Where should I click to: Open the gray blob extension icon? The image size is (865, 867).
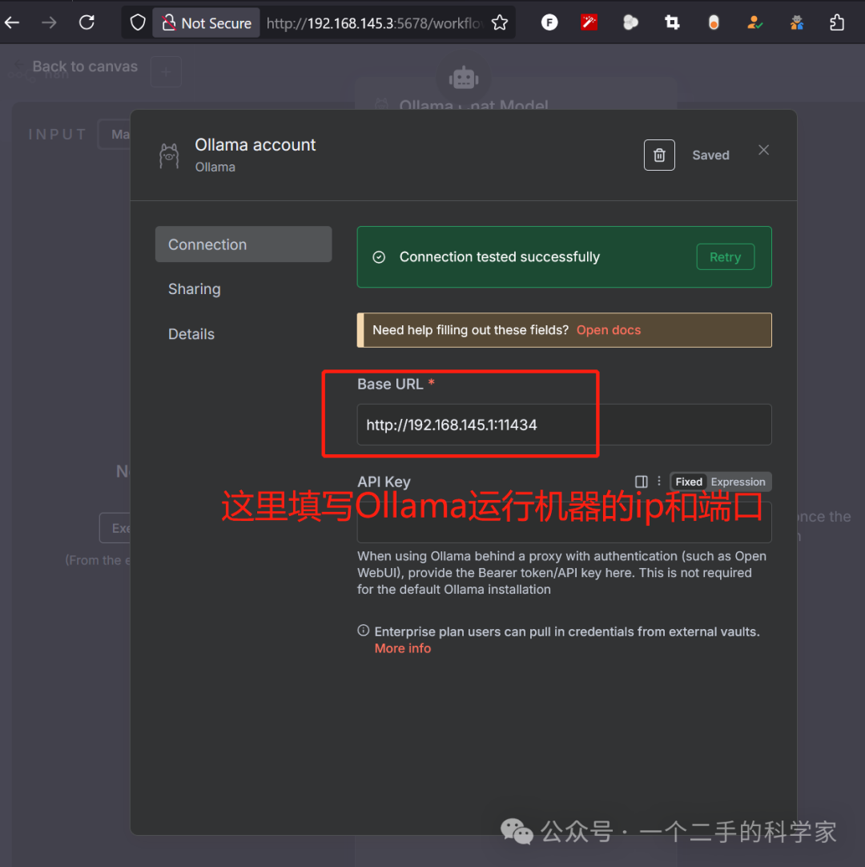[x=630, y=22]
